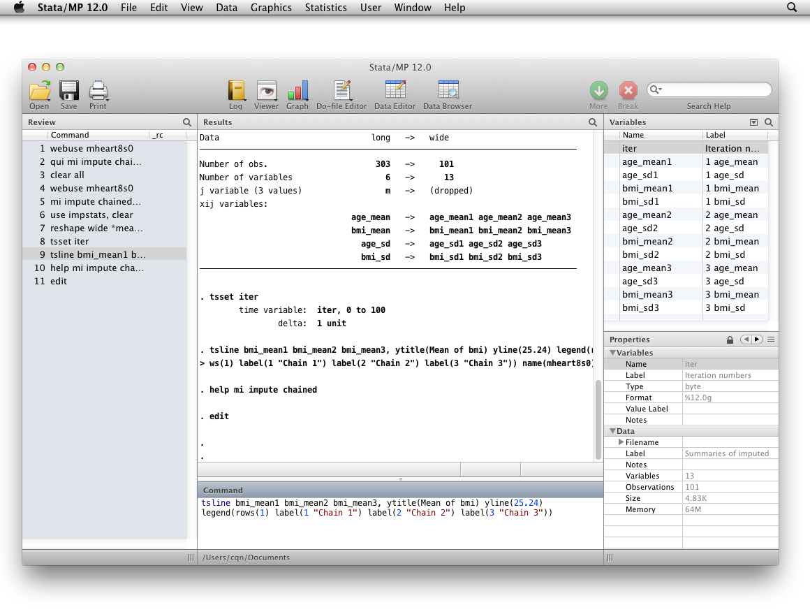Open the Properties panel options menu icon

pyautogui.click(x=771, y=340)
